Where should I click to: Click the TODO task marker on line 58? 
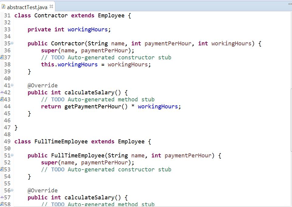point(2,204)
